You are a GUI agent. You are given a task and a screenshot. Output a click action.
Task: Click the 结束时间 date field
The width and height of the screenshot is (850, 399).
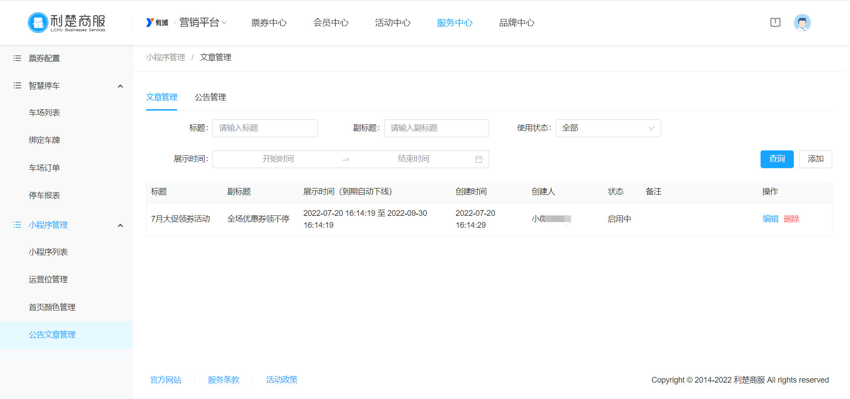click(413, 159)
